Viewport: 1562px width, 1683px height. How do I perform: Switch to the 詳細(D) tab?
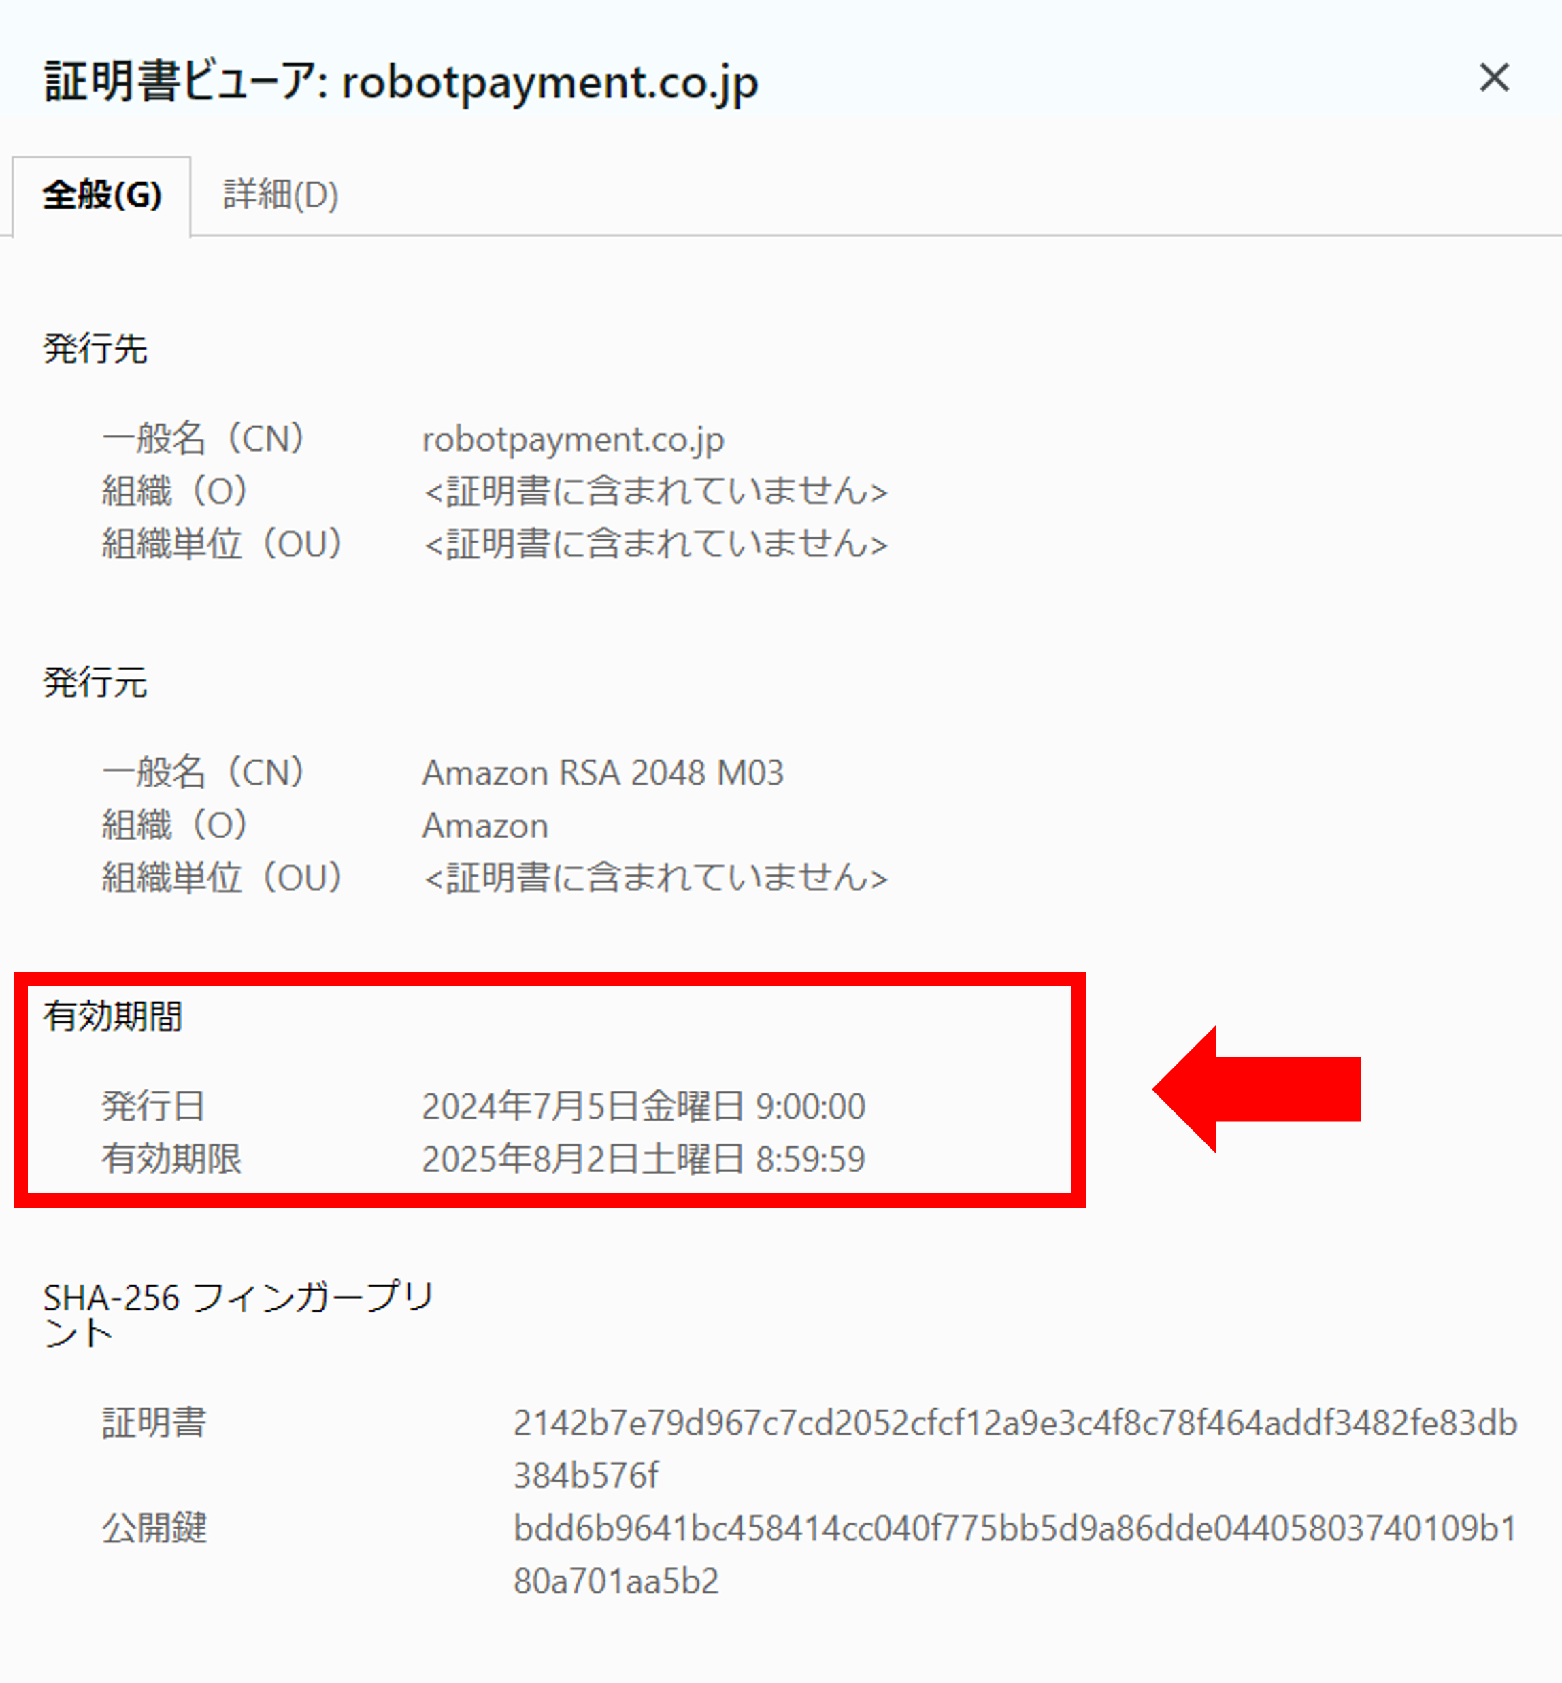coord(280,195)
